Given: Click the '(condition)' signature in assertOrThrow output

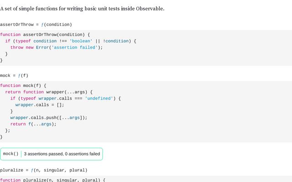Looking at the screenshot, I should [58, 25].
